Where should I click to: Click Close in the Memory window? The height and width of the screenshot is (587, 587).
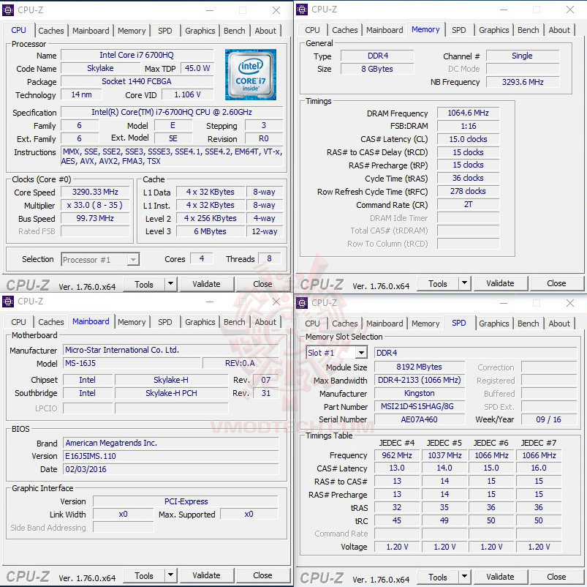tap(556, 283)
